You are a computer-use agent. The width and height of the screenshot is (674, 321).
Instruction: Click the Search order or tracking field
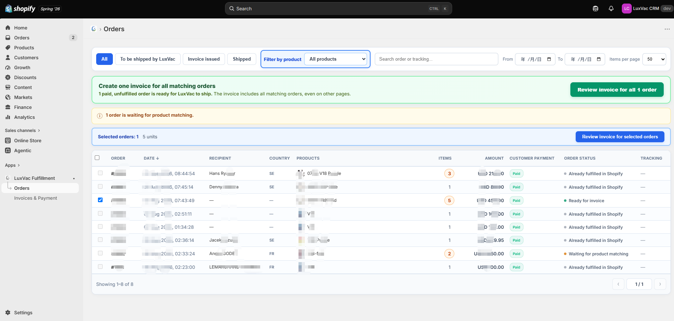pos(437,59)
